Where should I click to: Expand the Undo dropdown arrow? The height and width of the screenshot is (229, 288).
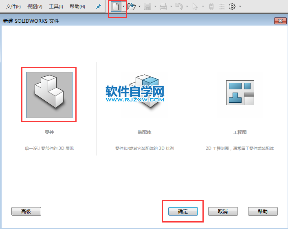coord(187,6)
